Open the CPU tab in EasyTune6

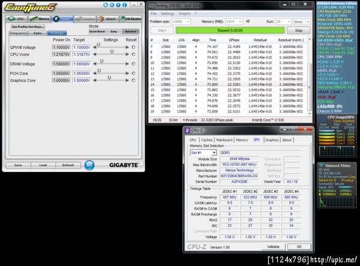point(16,19)
